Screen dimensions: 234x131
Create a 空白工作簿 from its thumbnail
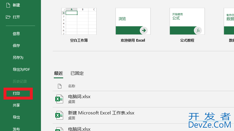pos(79,21)
